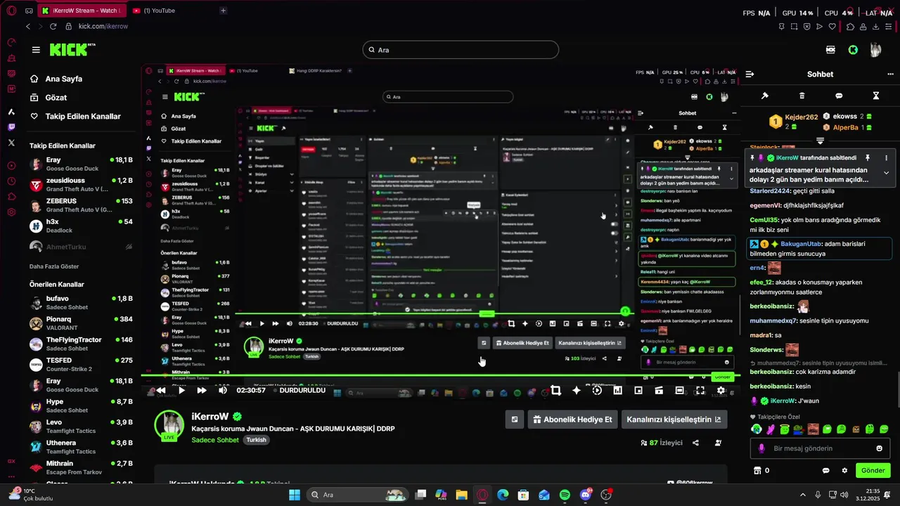900x506 pixels.
Task: Open the emoji picker in message box
Action: [880, 448]
